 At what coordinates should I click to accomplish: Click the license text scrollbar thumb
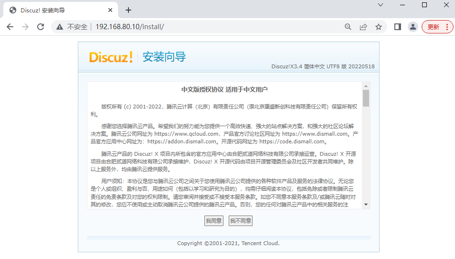coord(366,98)
